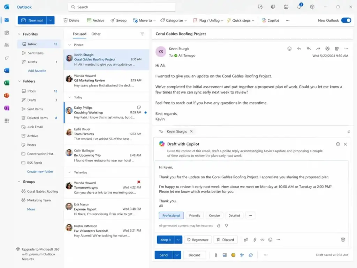This screenshot has height=268, width=357.
Task: Attach a file using the paperclip icon
Action: [x=216, y=255]
